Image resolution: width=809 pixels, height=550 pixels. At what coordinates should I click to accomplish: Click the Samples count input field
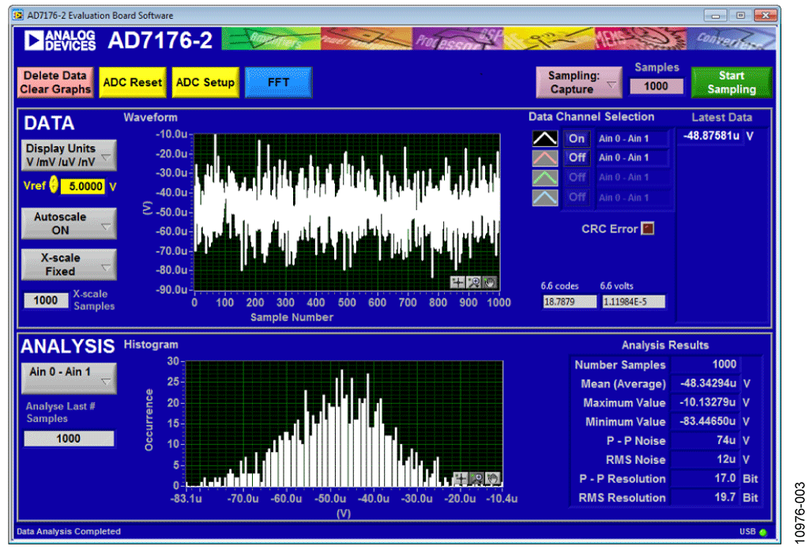coord(657,86)
